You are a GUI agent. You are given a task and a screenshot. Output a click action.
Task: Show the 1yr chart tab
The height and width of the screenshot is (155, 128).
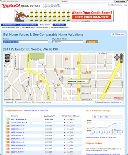[x=95, y=117]
